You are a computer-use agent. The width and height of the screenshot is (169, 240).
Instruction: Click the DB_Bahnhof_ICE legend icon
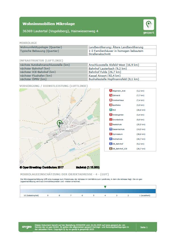tap(111, 149)
